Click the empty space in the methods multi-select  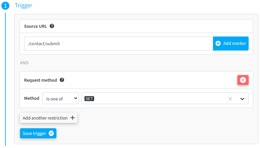pos(157,98)
